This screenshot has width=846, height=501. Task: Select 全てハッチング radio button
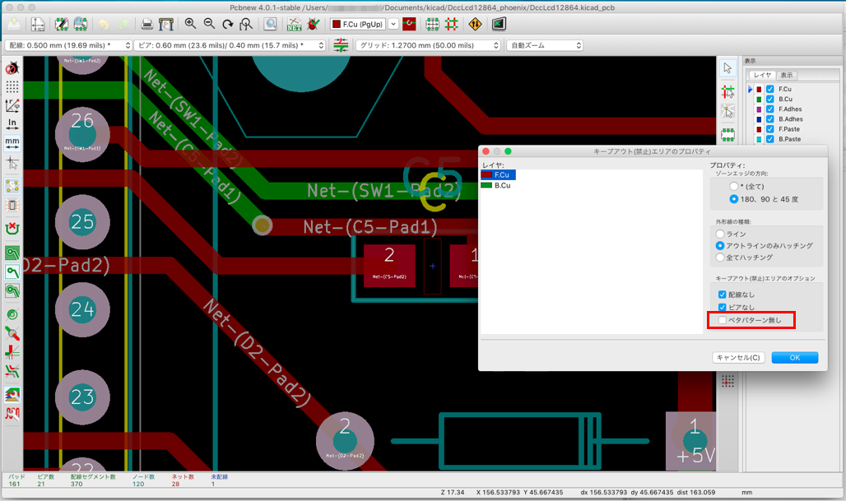(720, 257)
